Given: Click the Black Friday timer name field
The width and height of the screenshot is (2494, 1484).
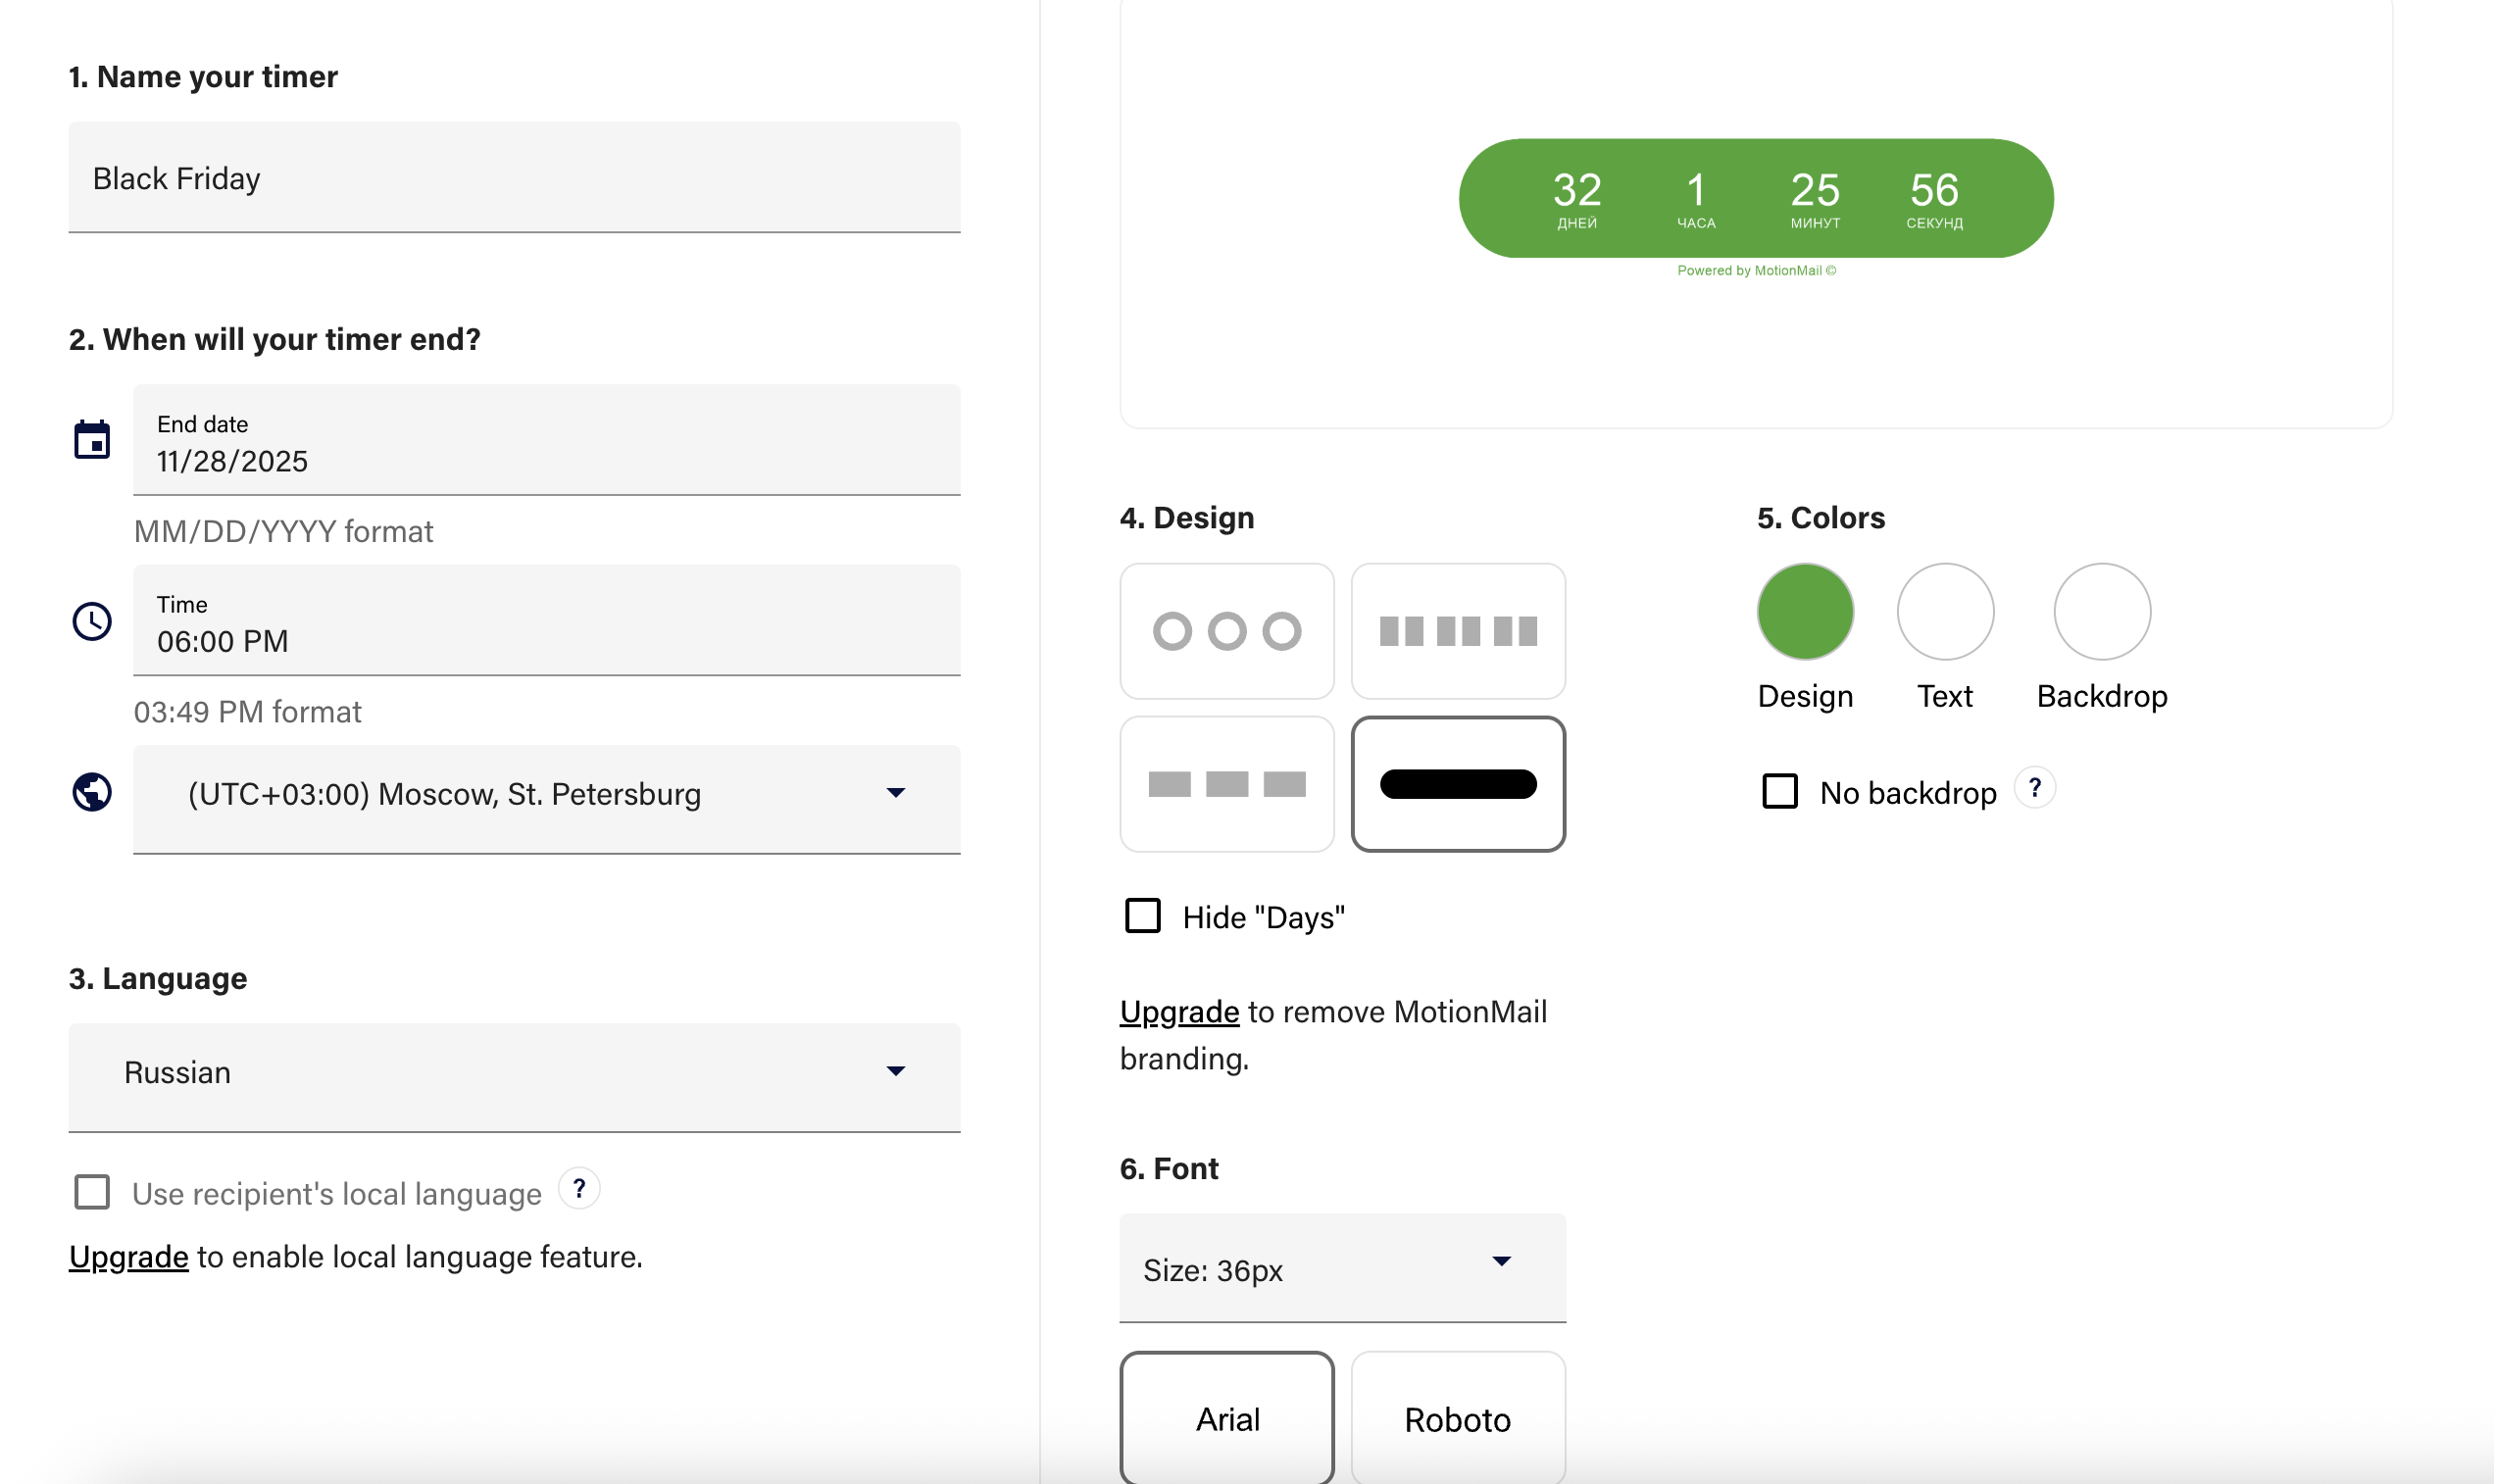Looking at the screenshot, I should click(x=513, y=178).
